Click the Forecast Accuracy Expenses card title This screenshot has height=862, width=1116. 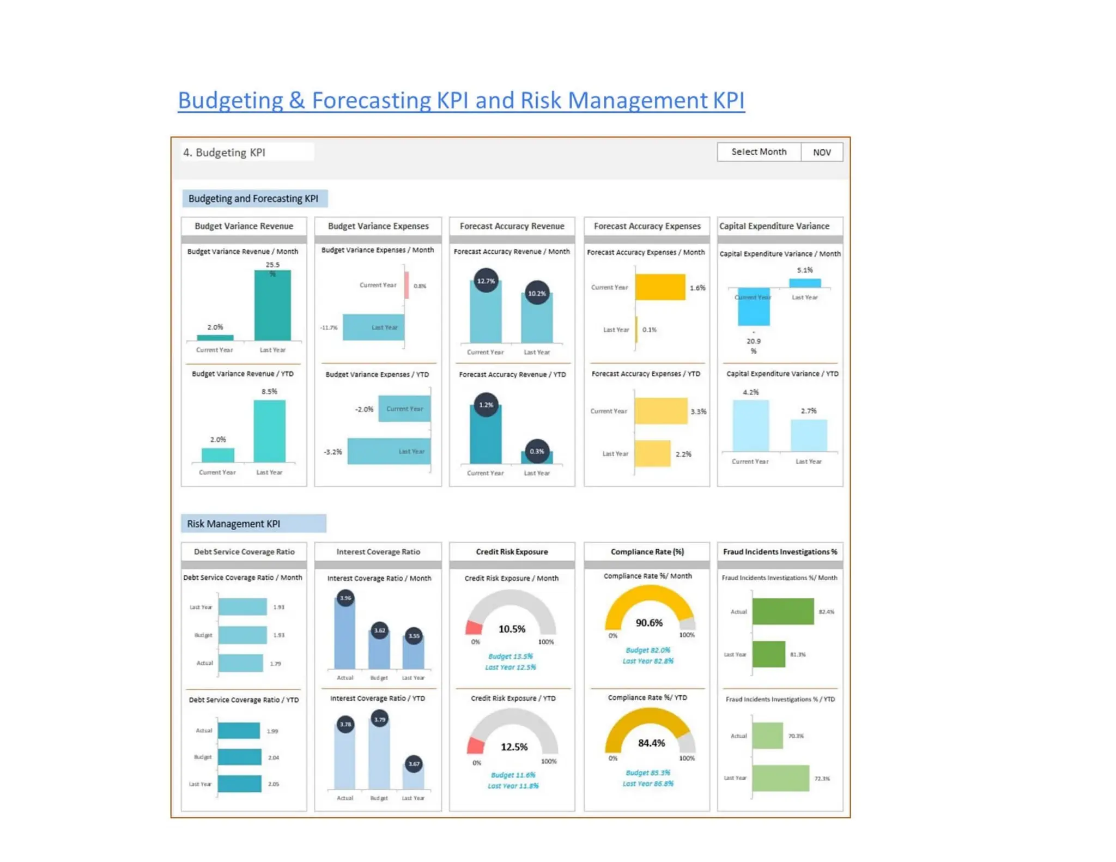[x=647, y=226]
